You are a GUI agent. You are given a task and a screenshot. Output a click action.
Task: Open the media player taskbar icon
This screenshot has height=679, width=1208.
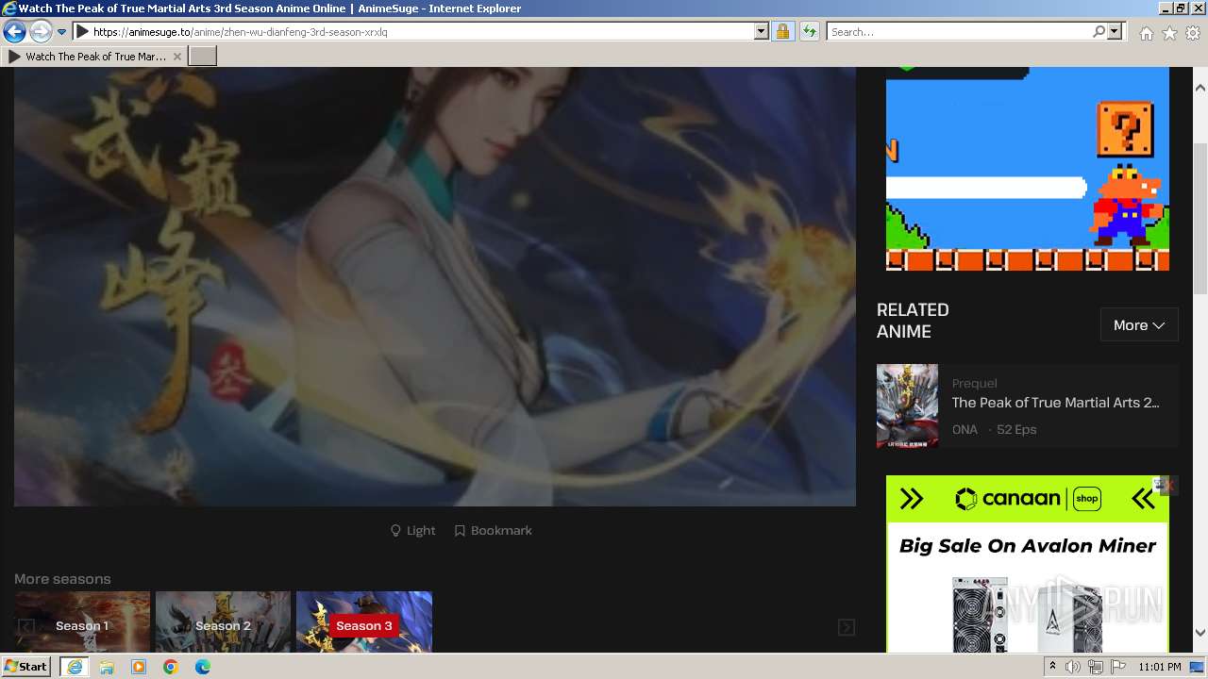(x=139, y=667)
